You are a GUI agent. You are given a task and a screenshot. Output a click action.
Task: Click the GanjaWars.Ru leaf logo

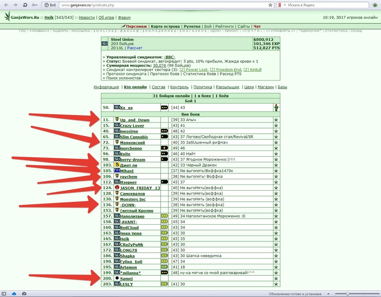point(7,16)
